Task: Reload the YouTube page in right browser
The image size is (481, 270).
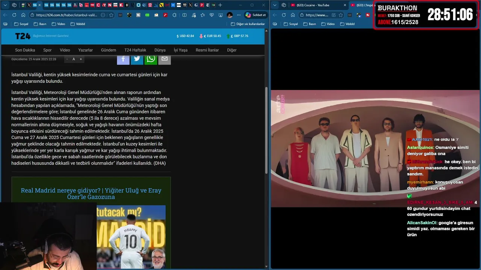Action: pyautogui.click(x=284, y=15)
